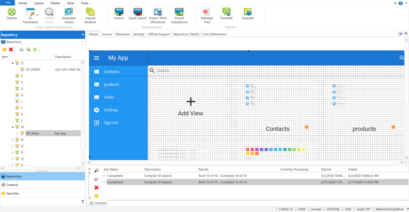
Task: Expand the Compile 10 objects job row
Action: [104, 176]
